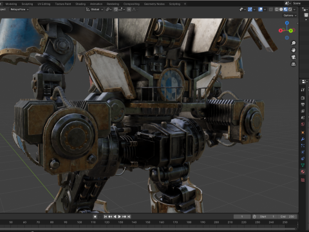Jump to the timeline start frame
The image size is (309, 232).
click(x=106, y=217)
